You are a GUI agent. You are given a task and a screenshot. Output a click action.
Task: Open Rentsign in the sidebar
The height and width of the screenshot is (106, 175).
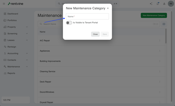(12, 47)
